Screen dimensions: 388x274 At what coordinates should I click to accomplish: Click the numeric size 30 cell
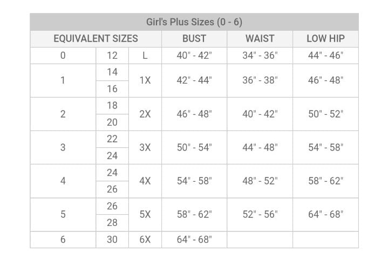(x=112, y=239)
